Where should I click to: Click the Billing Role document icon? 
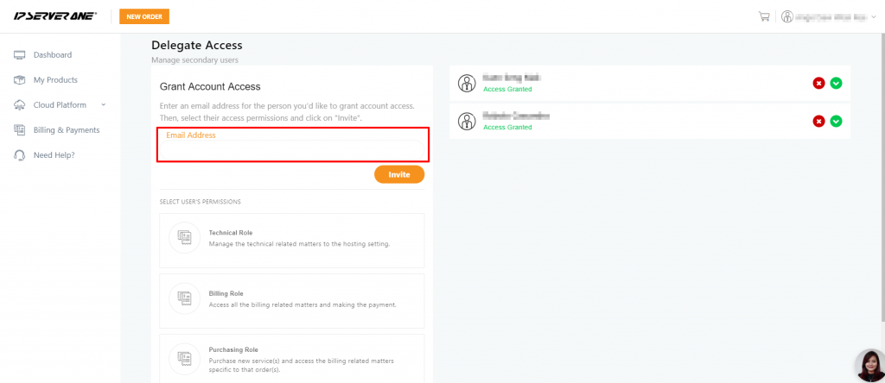click(185, 298)
